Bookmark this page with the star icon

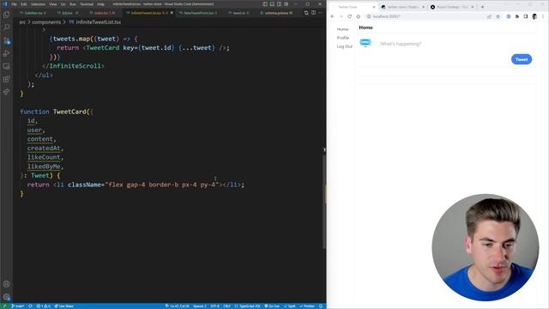click(498, 16)
